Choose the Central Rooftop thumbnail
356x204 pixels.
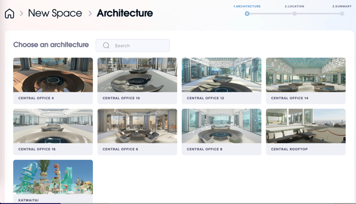click(x=306, y=126)
